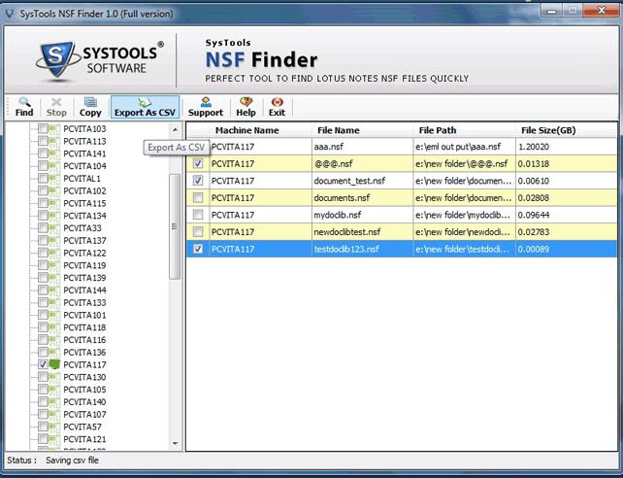Check the PCVITA113 machine checkbox

tap(43, 141)
